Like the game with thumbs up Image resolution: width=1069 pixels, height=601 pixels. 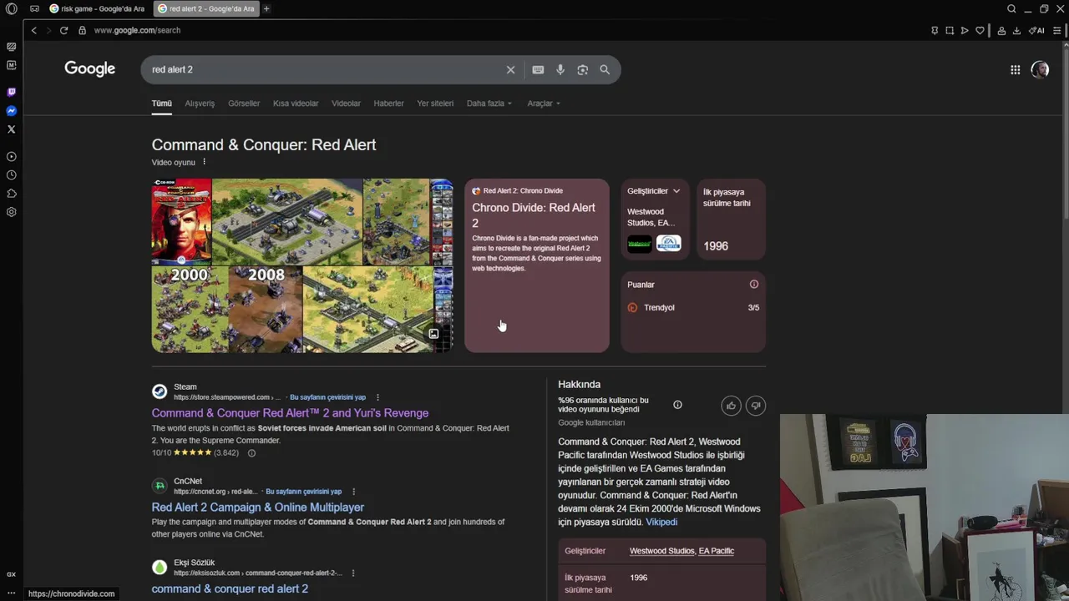click(x=731, y=406)
